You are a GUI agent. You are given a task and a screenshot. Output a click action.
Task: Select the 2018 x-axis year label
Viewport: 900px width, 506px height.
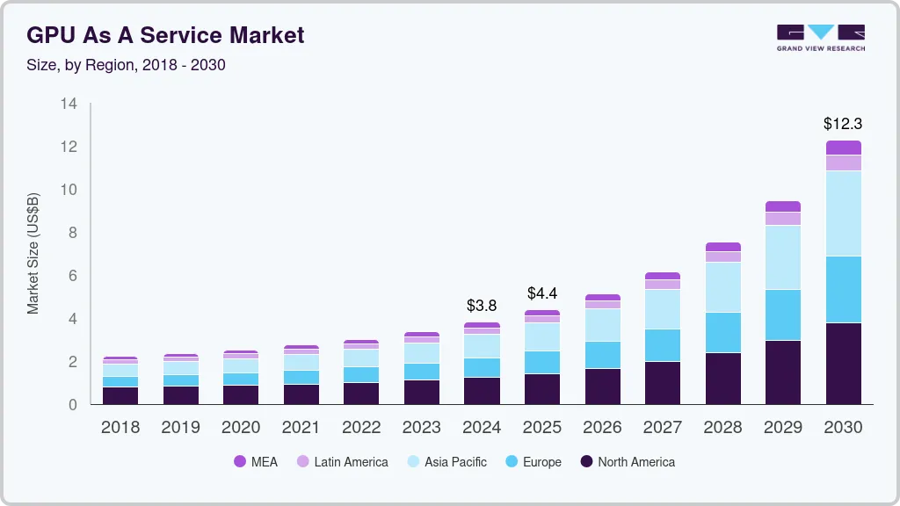tap(120, 428)
